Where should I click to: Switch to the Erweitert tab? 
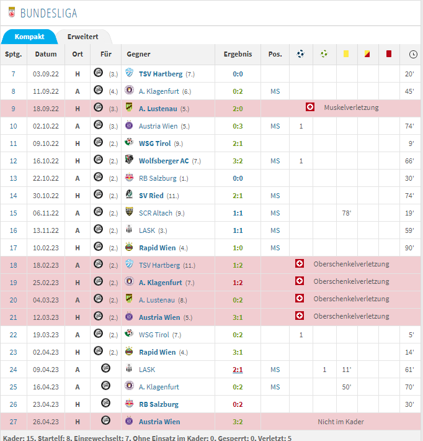tap(82, 37)
